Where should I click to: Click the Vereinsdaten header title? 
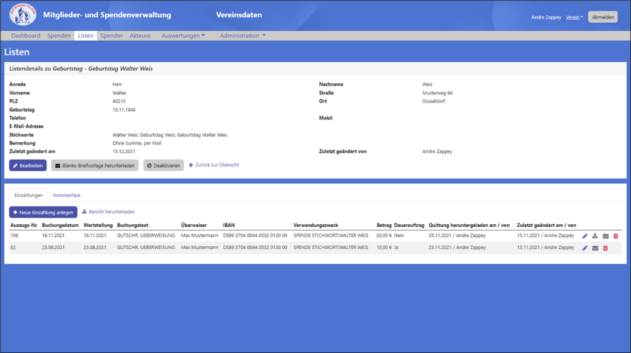point(239,15)
